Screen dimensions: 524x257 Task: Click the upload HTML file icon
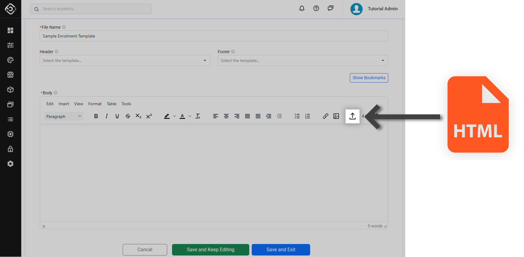(x=352, y=116)
